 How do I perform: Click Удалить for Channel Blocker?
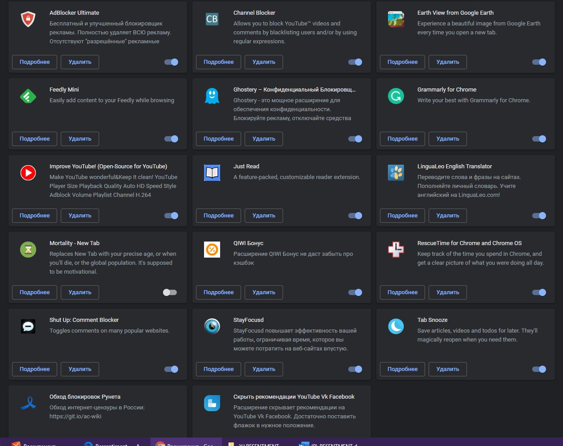(264, 62)
